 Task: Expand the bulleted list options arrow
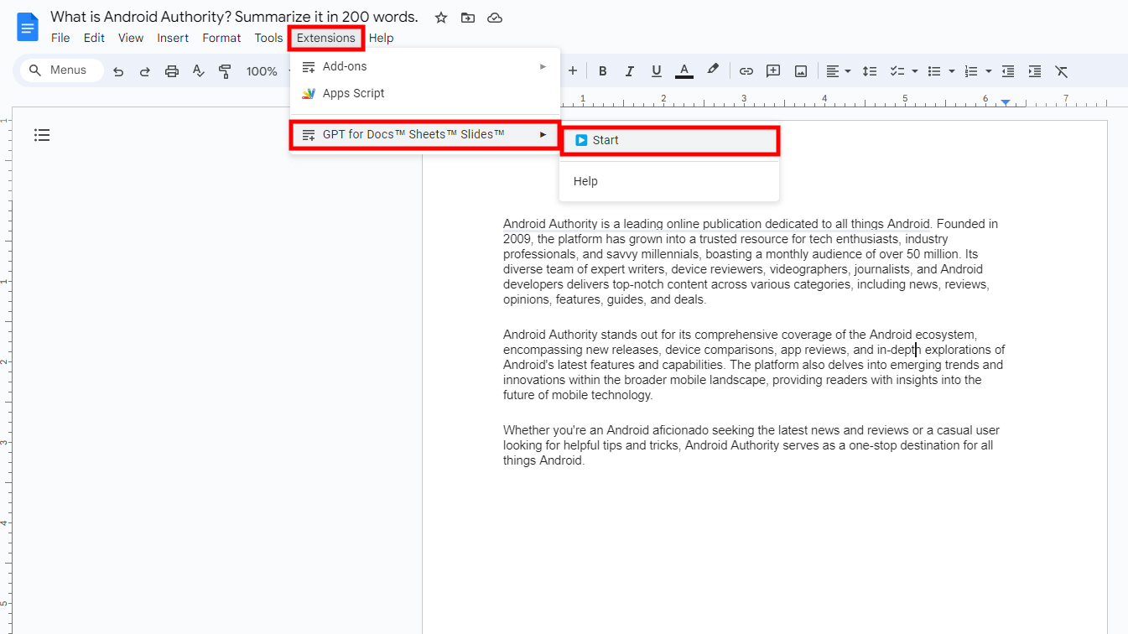tap(952, 71)
